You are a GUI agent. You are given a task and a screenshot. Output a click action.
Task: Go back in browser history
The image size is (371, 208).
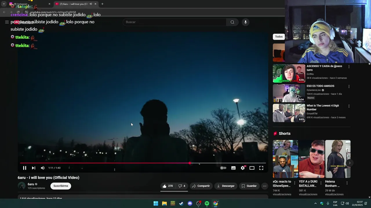(x=4, y=12)
